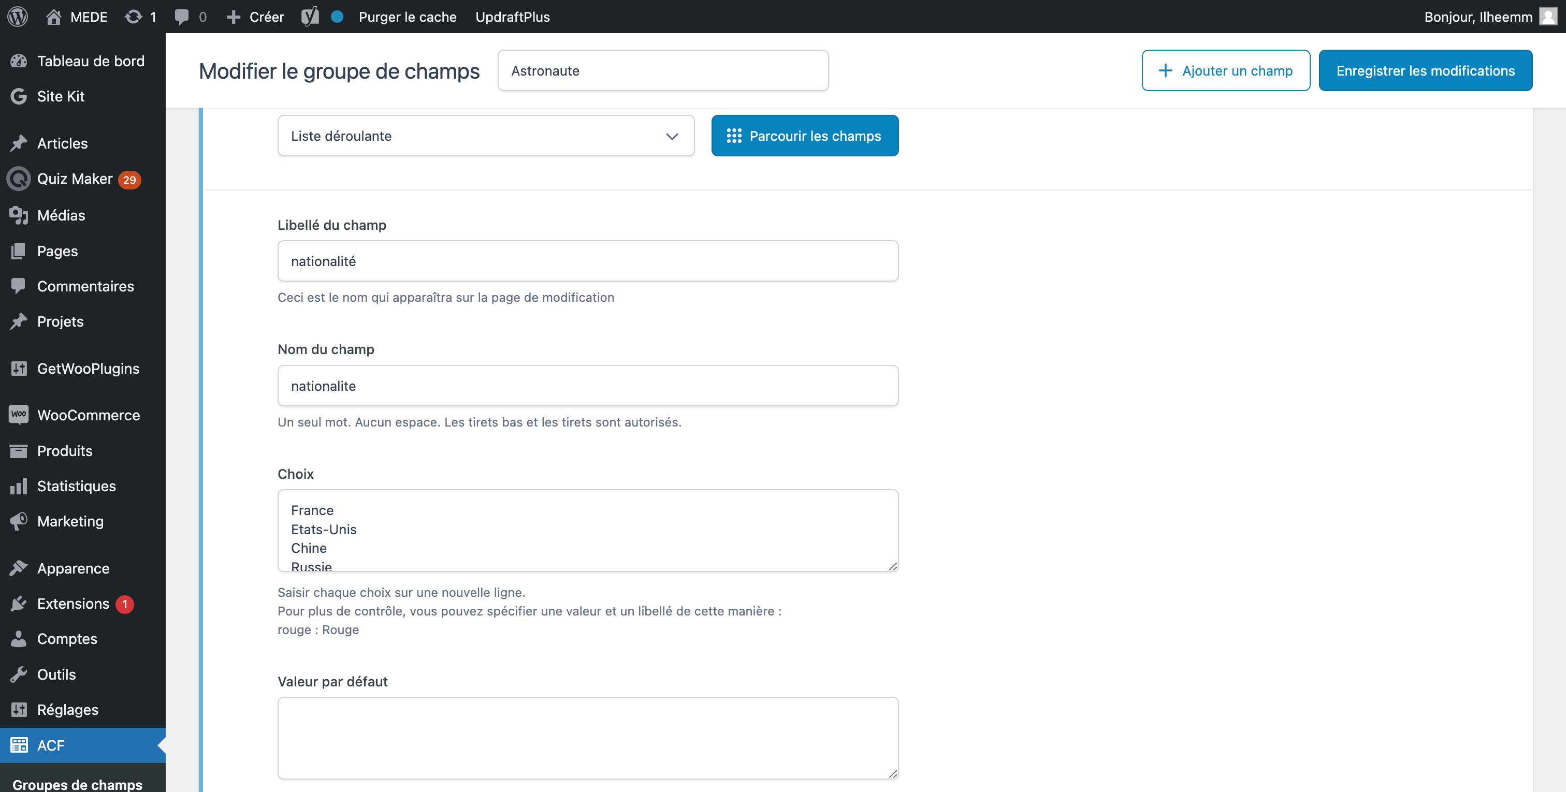The image size is (1566, 792).
Task: Click the Produits archive icon
Action: pyautogui.click(x=19, y=450)
